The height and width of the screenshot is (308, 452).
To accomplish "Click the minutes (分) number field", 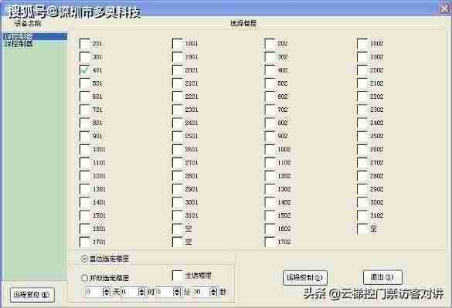I will (165, 292).
